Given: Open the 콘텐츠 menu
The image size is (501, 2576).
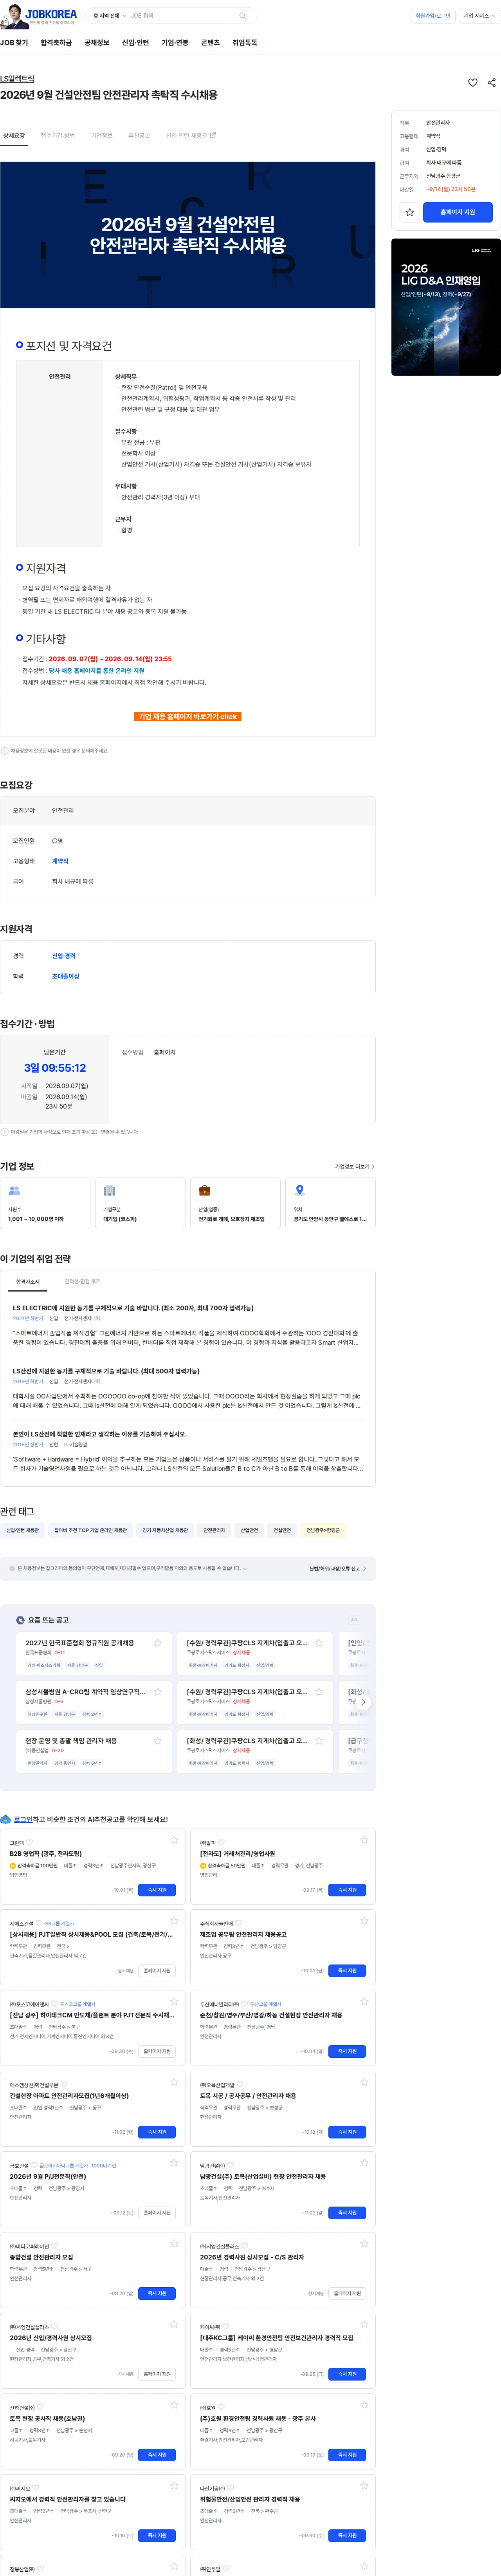Looking at the screenshot, I should pyautogui.click(x=210, y=43).
